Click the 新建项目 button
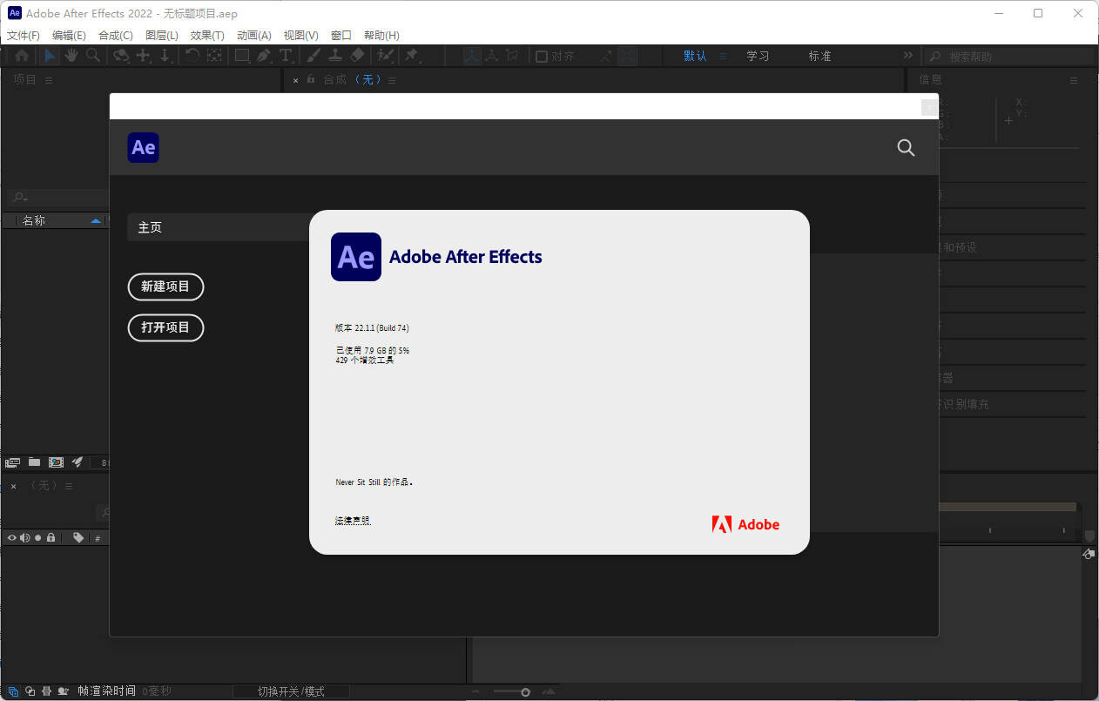 [165, 286]
